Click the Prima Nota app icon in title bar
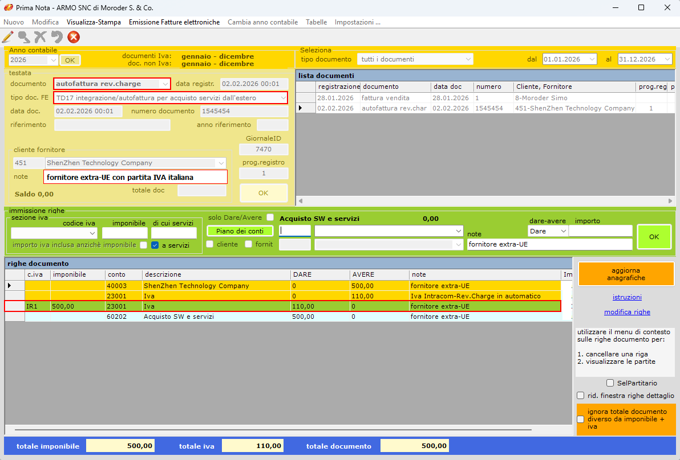 (x=9, y=8)
